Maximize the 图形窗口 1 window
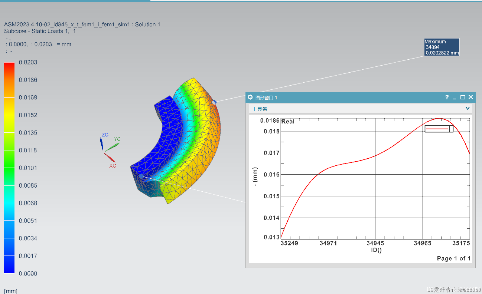482x294 pixels. coord(463,97)
